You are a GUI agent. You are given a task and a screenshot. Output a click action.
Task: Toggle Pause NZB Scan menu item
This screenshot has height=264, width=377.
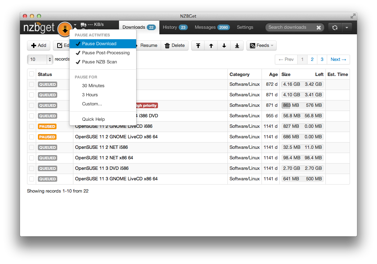point(103,62)
